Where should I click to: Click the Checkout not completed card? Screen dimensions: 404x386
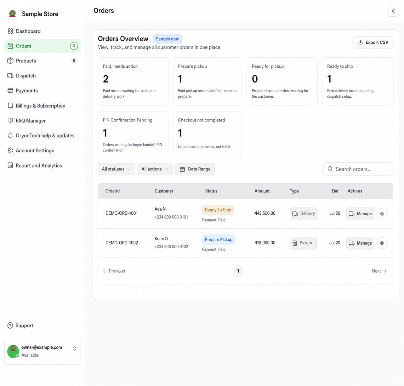click(208, 135)
